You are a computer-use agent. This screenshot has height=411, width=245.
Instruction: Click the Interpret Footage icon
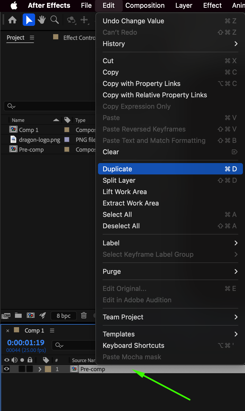6,315
